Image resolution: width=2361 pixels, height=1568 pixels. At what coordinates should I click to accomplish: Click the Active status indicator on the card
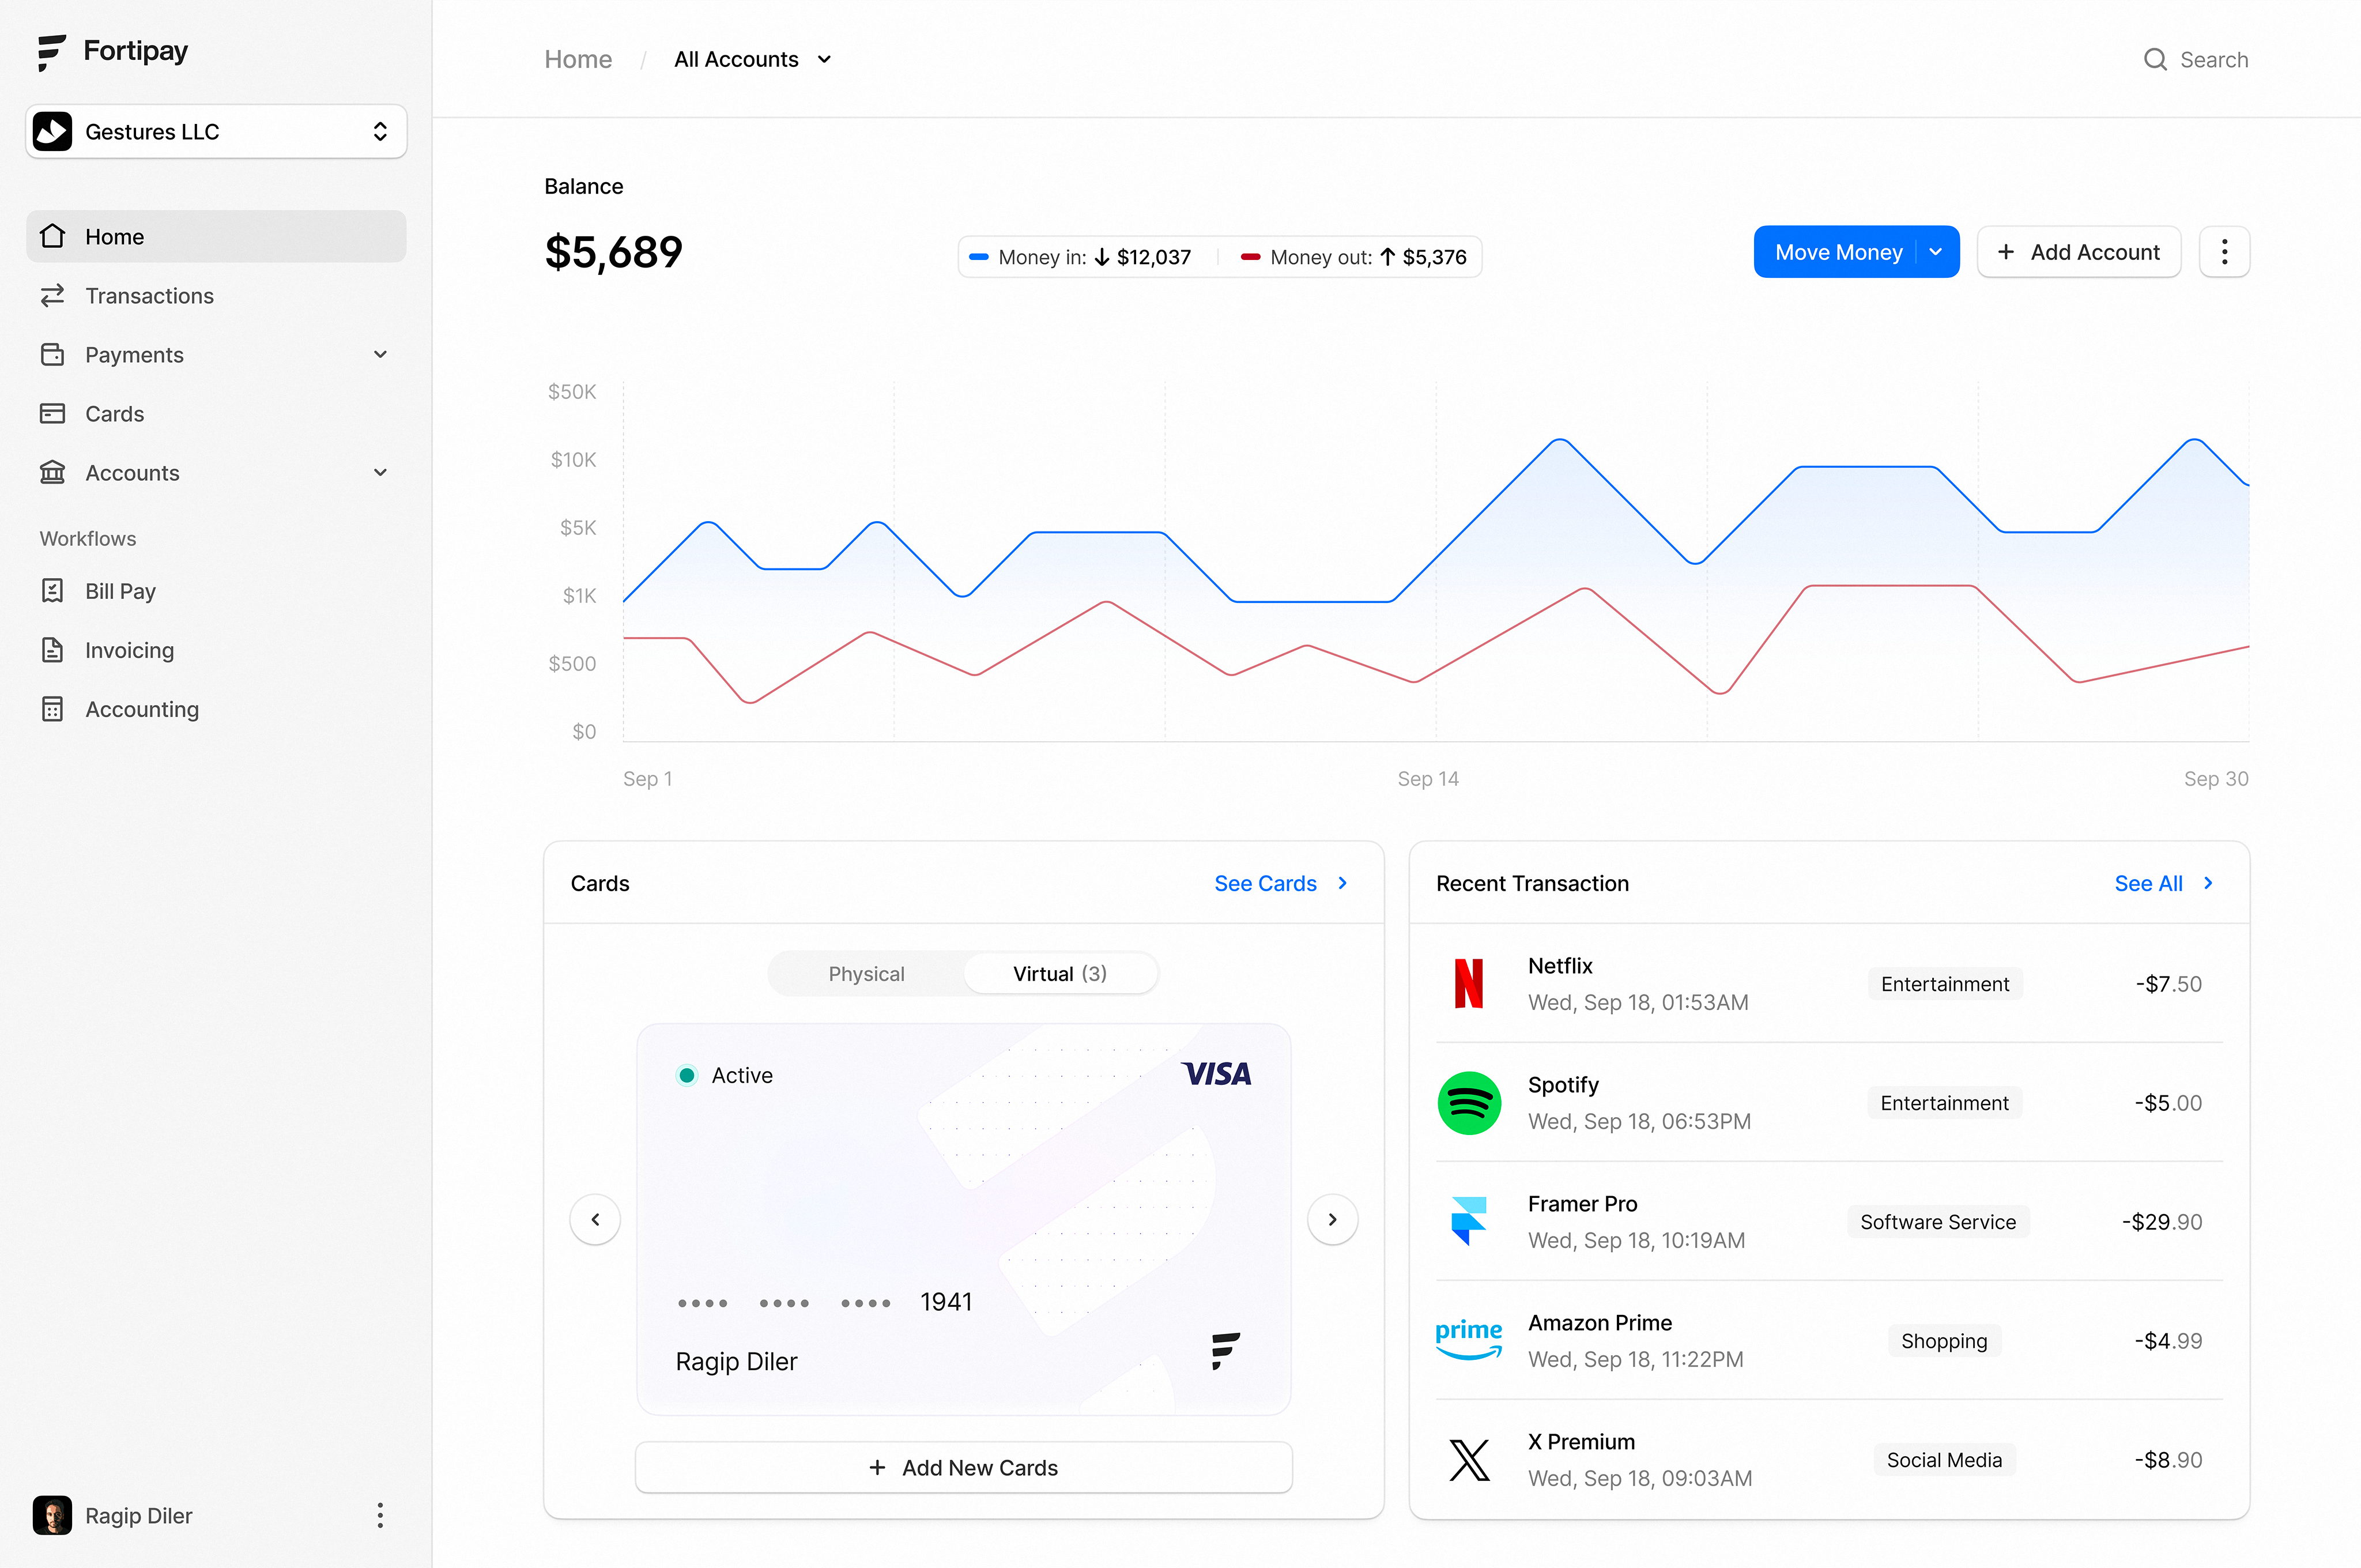[x=687, y=1075]
